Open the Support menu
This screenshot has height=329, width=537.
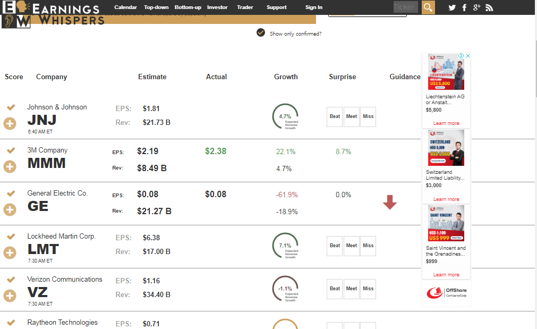[276, 7]
